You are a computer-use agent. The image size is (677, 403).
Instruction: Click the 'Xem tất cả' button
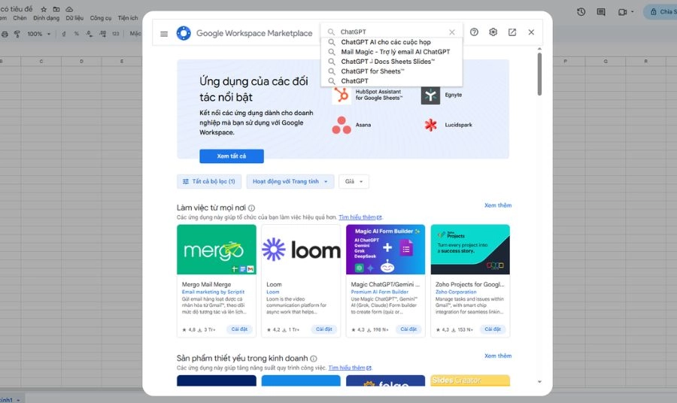click(x=232, y=156)
